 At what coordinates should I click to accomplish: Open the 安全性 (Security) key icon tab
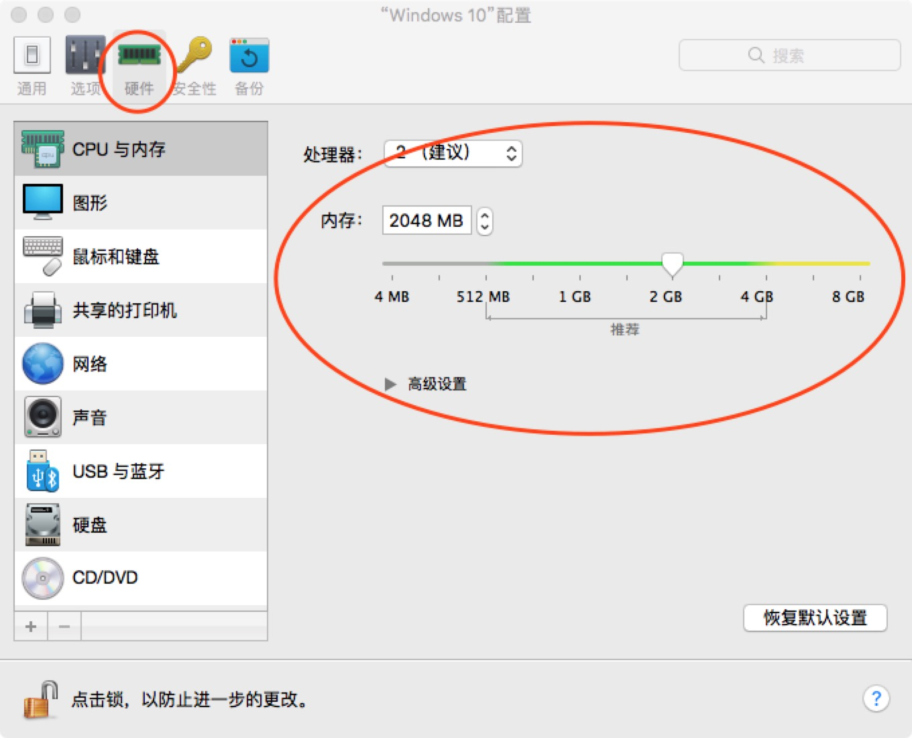194,66
